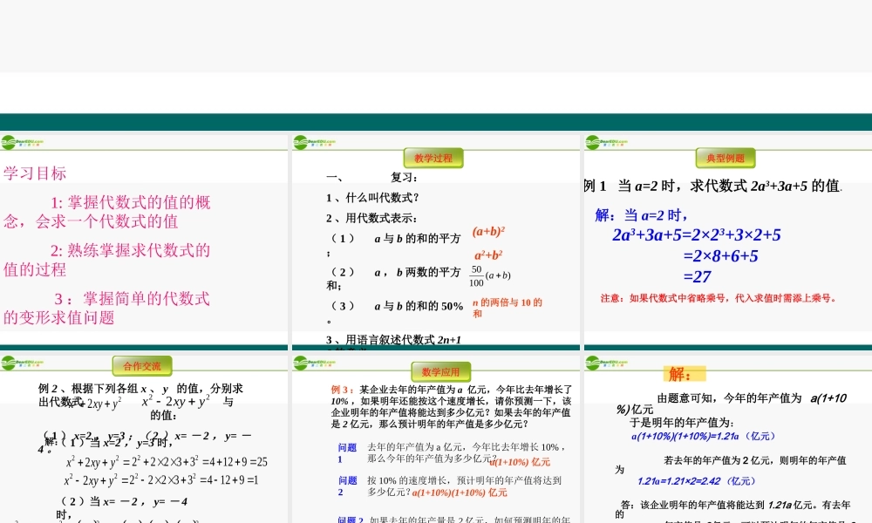Click the blue 解：当a=2时 line
Viewport: 872px width, 523px height.
pos(641,215)
